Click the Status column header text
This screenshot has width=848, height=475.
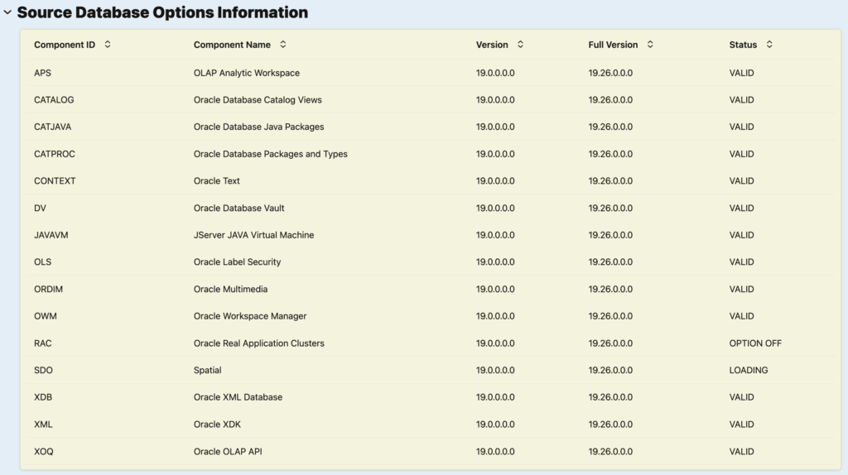pyautogui.click(x=743, y=45)
